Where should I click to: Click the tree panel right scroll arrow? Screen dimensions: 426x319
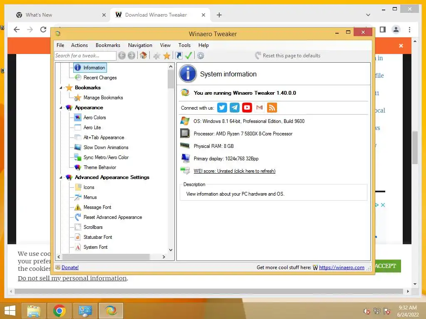pyautogui.click(x=163, y=257)
